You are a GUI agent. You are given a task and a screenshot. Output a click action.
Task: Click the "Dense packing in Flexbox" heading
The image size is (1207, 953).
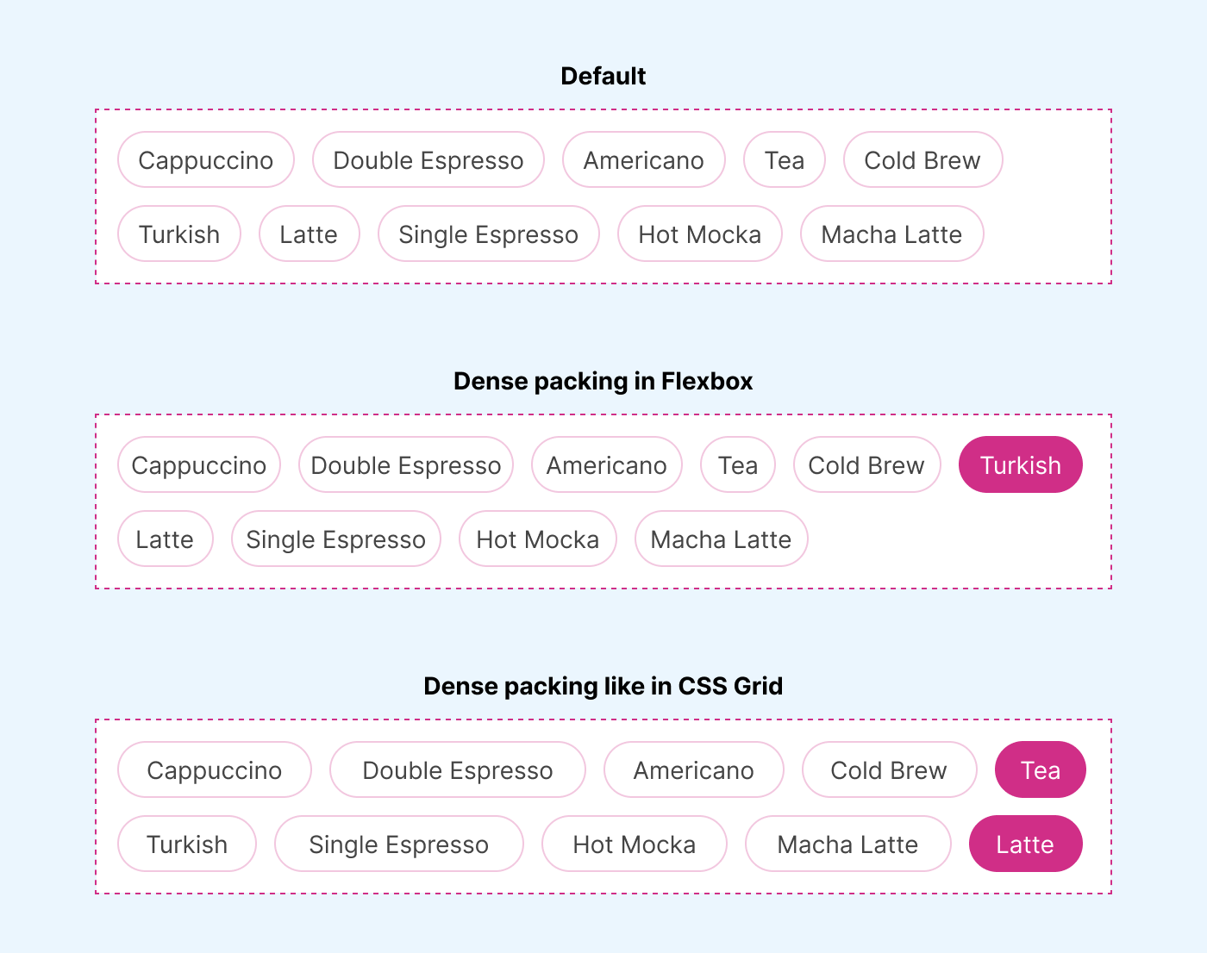pos(603,382)
